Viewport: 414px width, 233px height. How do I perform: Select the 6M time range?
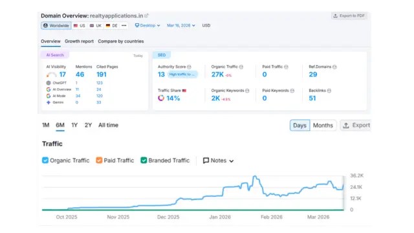60,125
